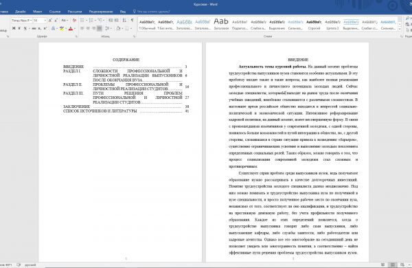
Task: Open the Вид tab
Action: 123,12
